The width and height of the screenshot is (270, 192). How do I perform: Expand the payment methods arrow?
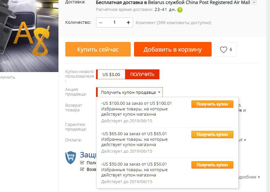click(245, 140)
